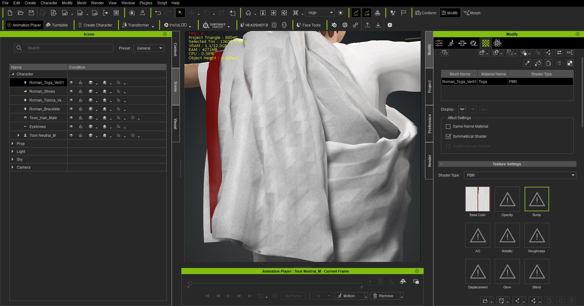
Task: Click the sun lighting icon in toolbar
Action: 341,13
